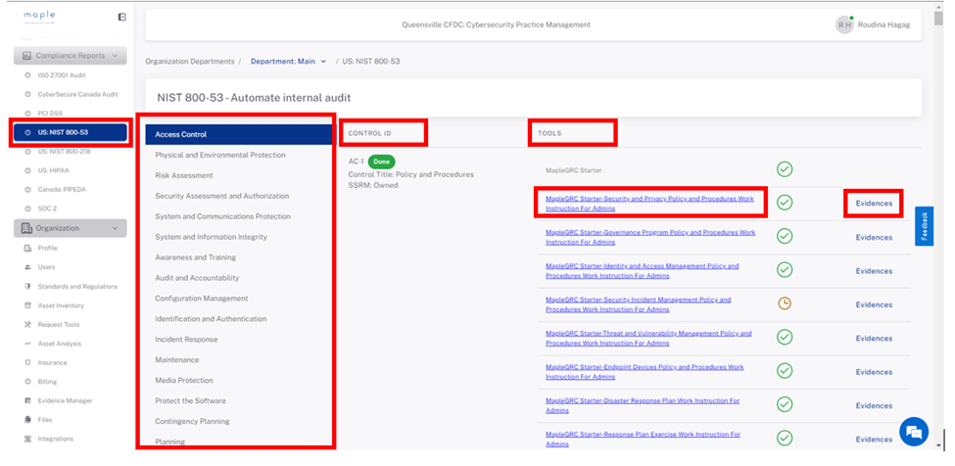The height and width of the screenshot is (466, 955).
Task: Select Audit and Accountability category
Action: 197,278
